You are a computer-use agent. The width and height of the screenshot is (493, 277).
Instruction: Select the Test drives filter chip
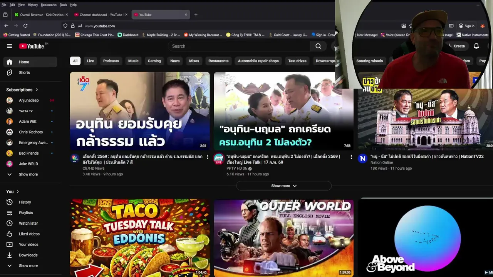click(x=297, y=61)
